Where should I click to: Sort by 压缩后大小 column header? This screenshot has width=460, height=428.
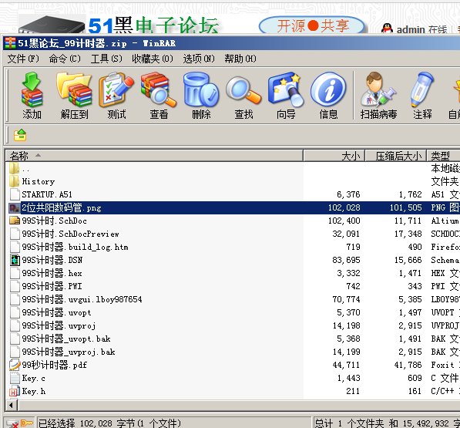[x=396, y=156]
